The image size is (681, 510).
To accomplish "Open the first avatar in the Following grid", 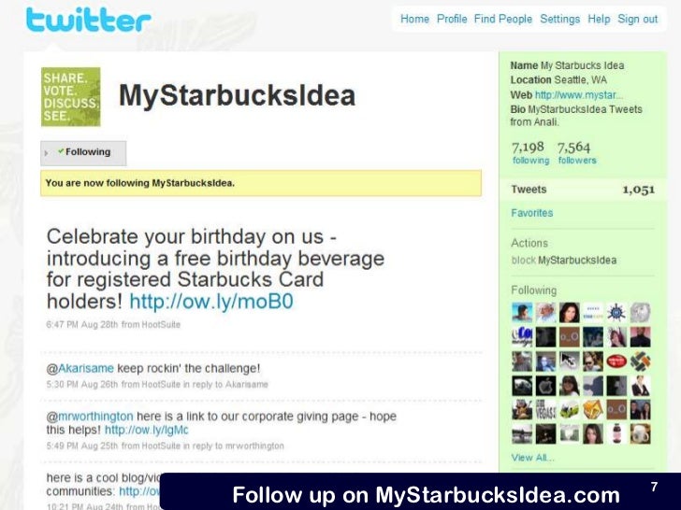I will click(522, 312).
